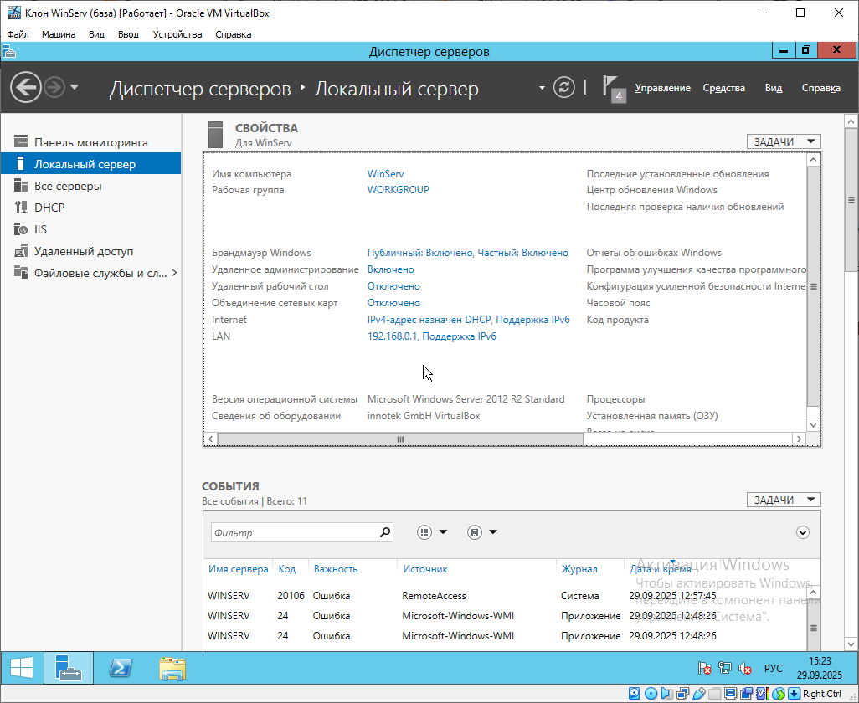This screenshot has height=703, width=859.
Task: Sort events by Важность column
Action: click(335, 569)
